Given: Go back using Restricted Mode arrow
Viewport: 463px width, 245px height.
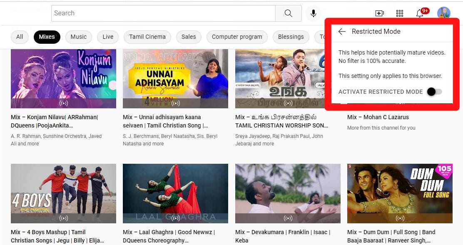Looking at the screenshot, I should click(342, 31).
